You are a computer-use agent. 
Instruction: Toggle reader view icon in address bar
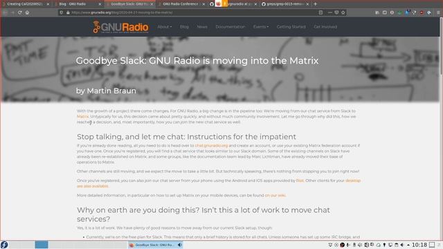[x=320, y=12]
